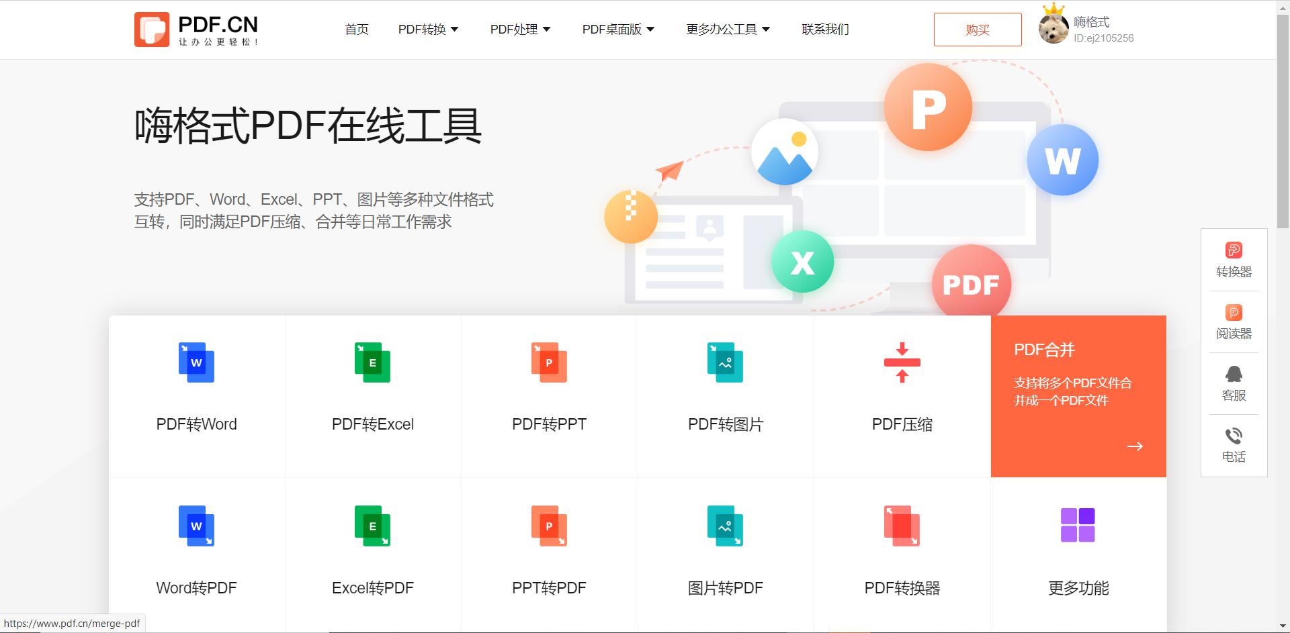Click the Excel转PDF label
The image size is (1290, 633).
(x=372, y=588)
